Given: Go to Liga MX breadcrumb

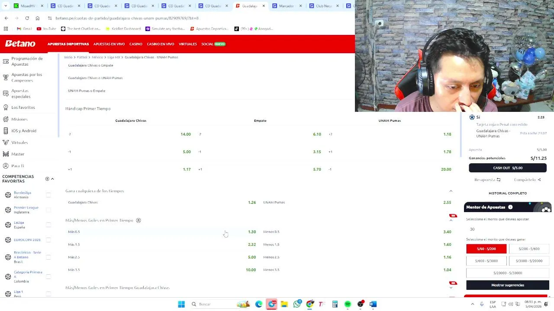Looking at the screenshot, I should tap(114, 57).
